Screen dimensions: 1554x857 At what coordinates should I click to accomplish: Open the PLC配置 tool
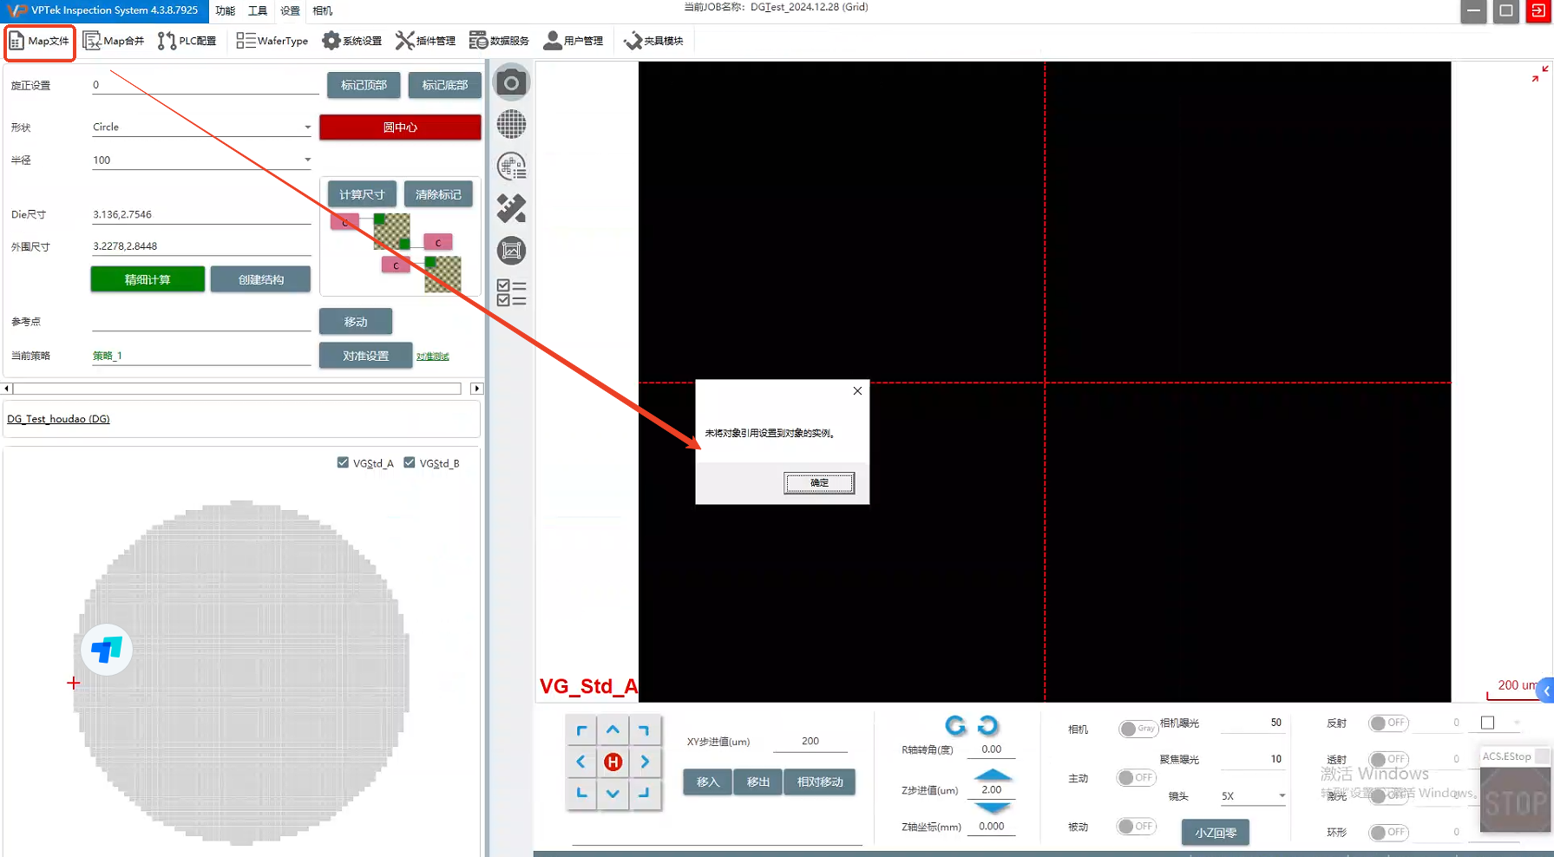tap(187, 42)
